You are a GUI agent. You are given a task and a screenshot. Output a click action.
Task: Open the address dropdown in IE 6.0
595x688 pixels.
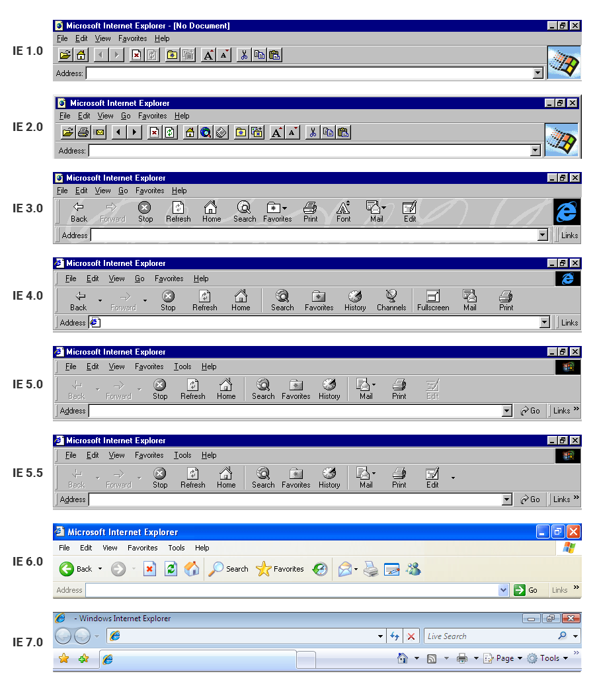503,590
